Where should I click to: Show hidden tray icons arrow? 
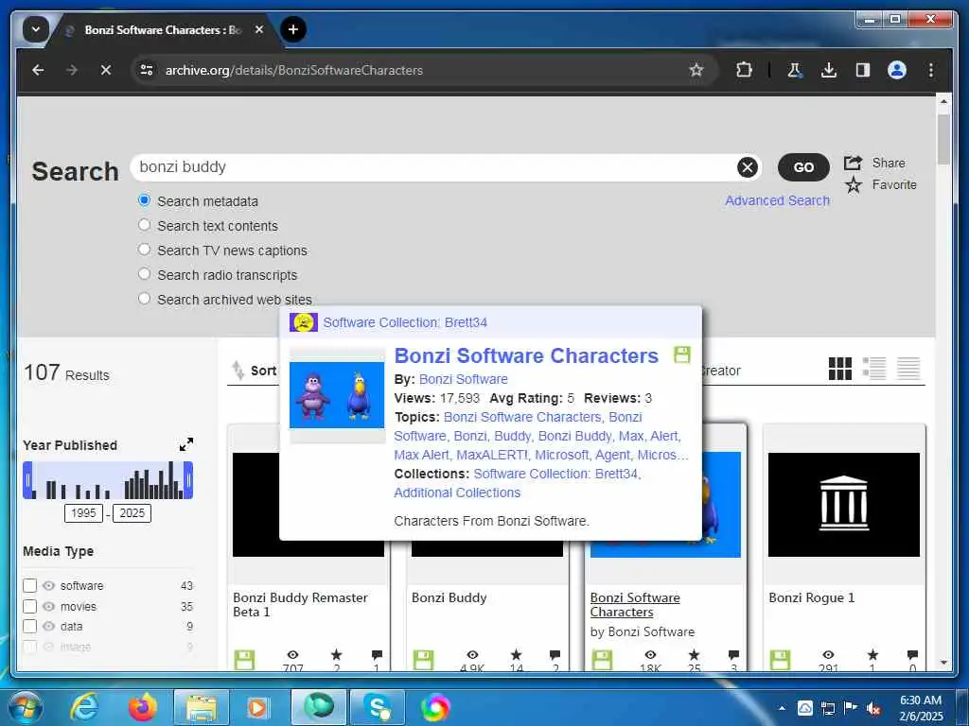pos(782,708)
